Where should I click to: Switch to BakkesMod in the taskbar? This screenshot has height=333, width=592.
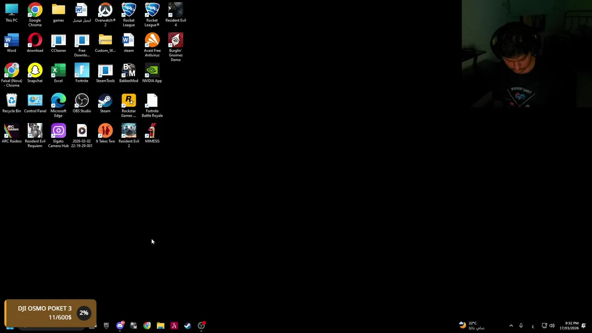coord(133,326)
